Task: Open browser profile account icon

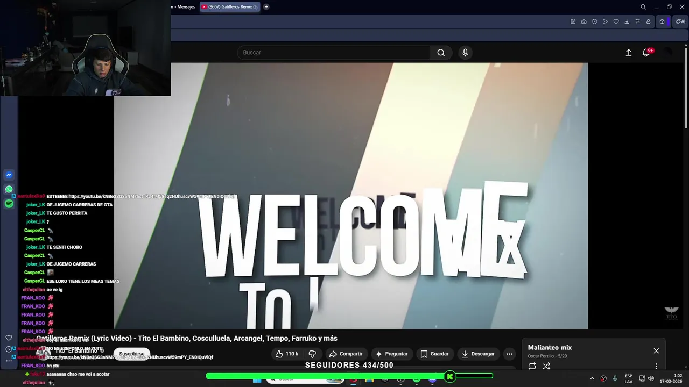Action: [x=648, y=21]
